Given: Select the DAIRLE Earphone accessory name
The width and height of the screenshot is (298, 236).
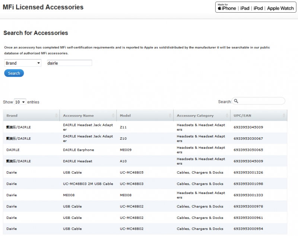Looking at the screenshot, I should (78, 150).
